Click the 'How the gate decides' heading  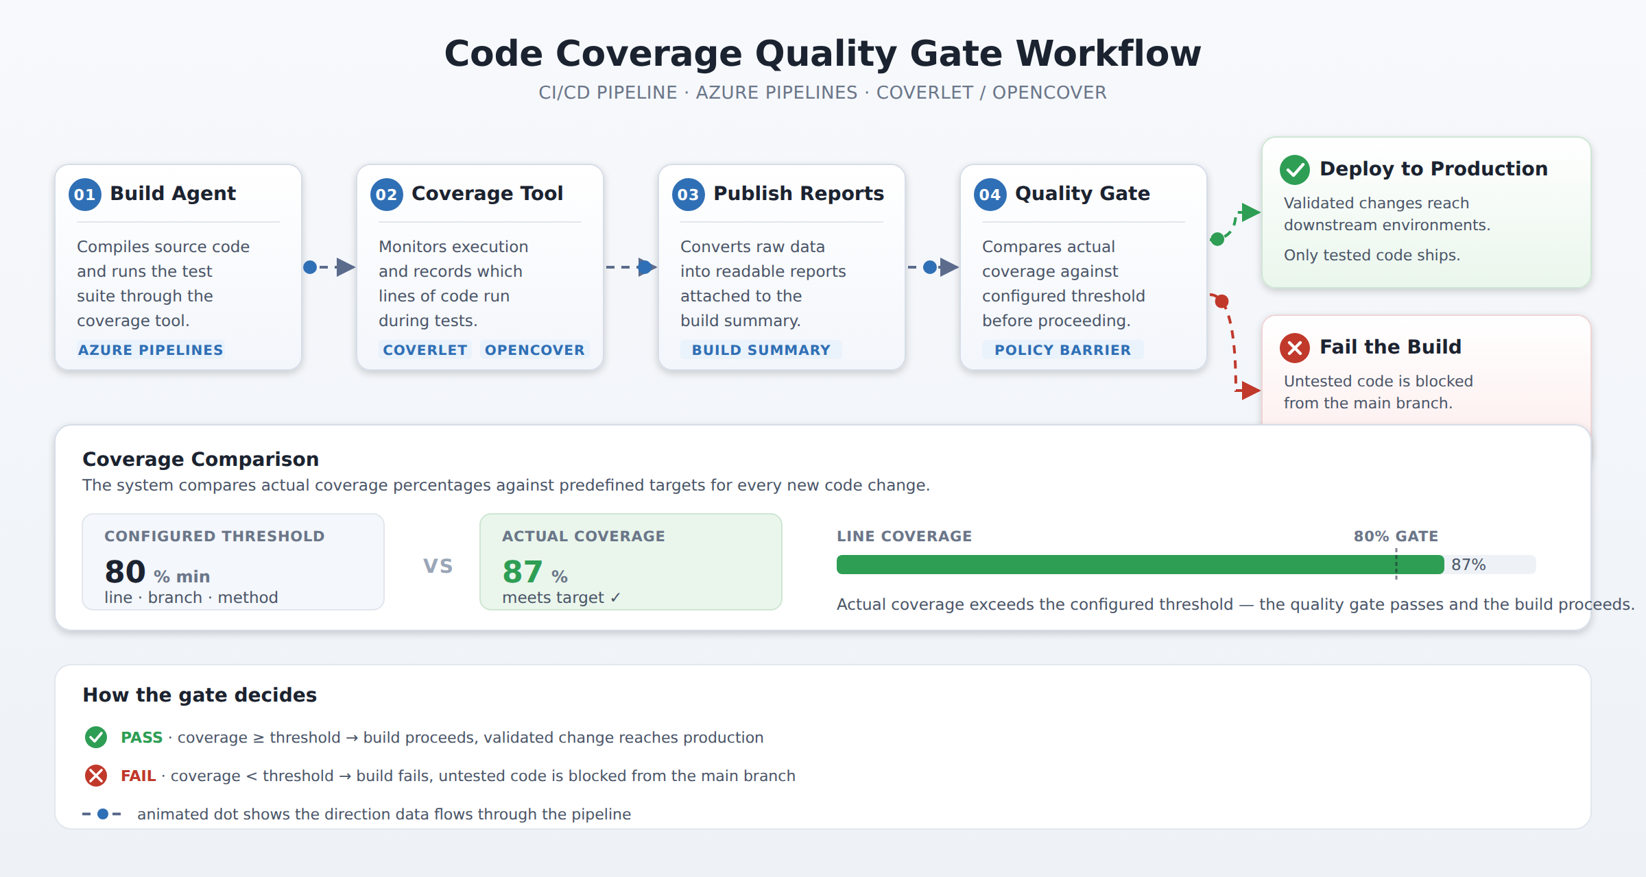tap(200, 695)
